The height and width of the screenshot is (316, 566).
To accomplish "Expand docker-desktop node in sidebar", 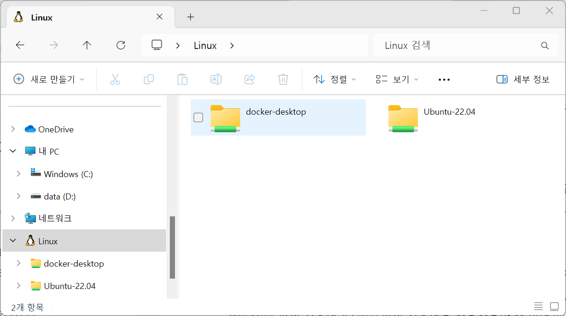I will point(19,263).
